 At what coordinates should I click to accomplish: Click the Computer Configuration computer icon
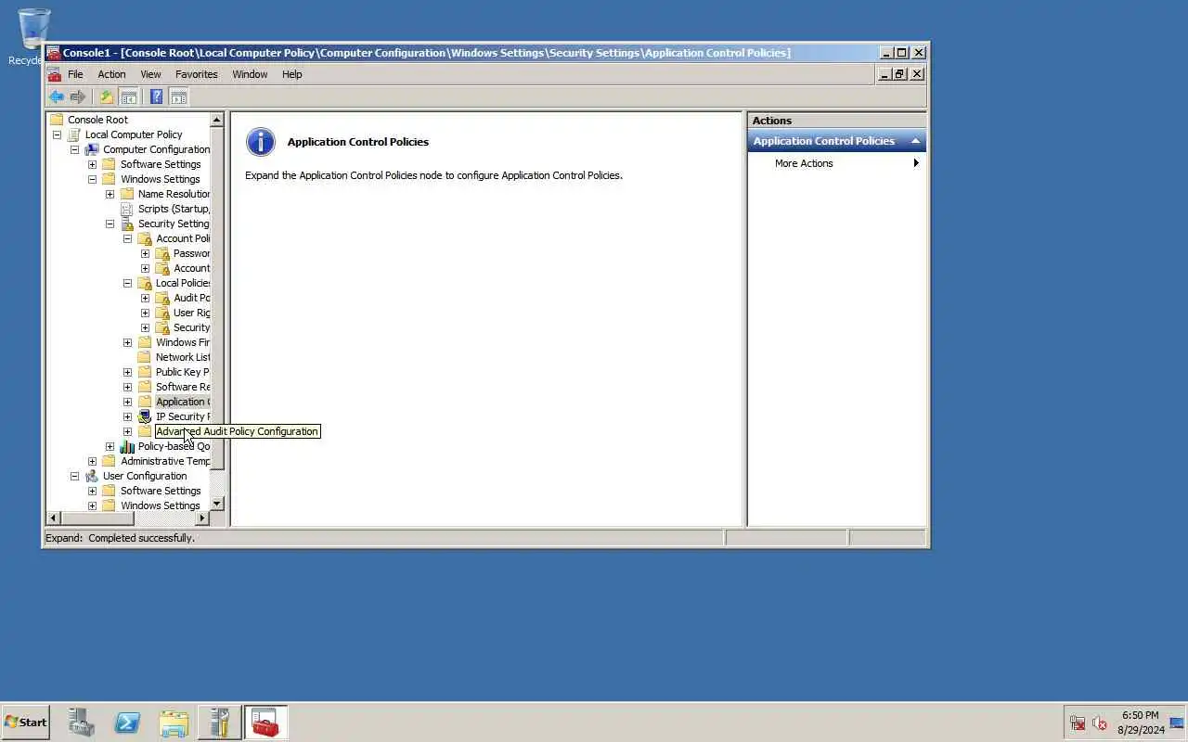[92, 149]
